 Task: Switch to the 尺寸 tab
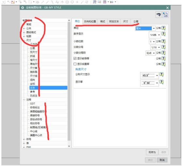(125, 22)
